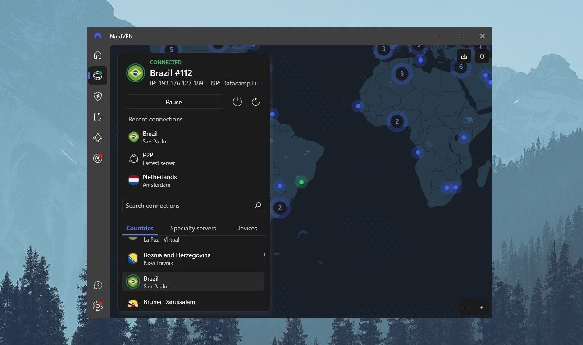Select Bosnia and Herzegovina Novi Travnik in list

(193, 259)
